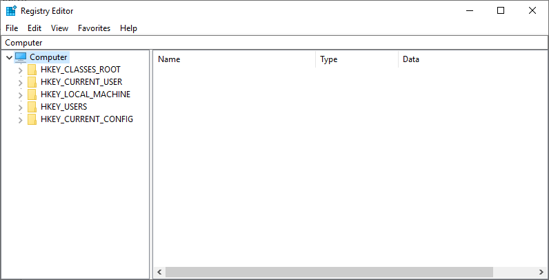Expand the HKEY_CLASSES_ROOT key

point(20,70)
